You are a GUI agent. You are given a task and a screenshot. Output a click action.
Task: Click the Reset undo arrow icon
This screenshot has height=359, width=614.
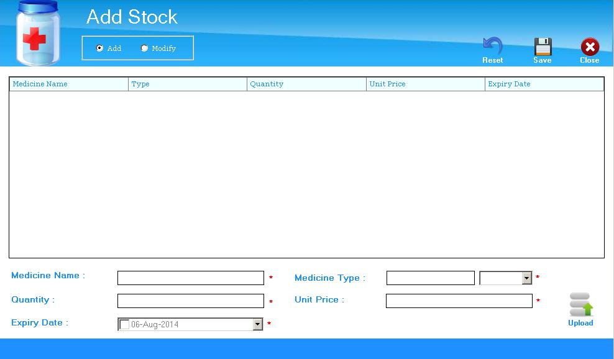point(493,46)
